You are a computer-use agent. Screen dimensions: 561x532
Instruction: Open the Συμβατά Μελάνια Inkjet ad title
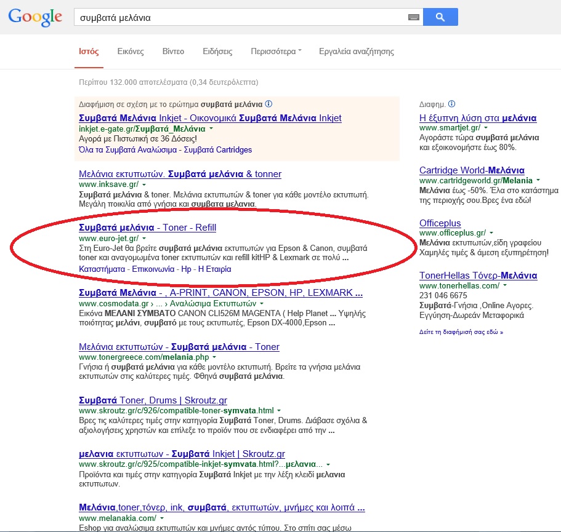tap(210, 118)
